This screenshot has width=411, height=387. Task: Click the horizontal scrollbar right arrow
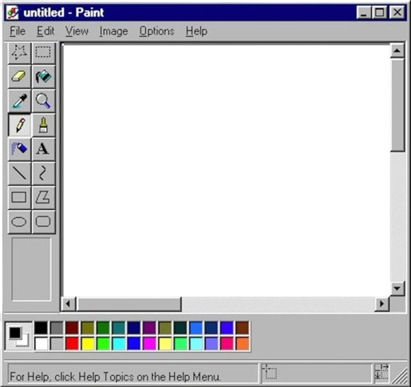381,303
